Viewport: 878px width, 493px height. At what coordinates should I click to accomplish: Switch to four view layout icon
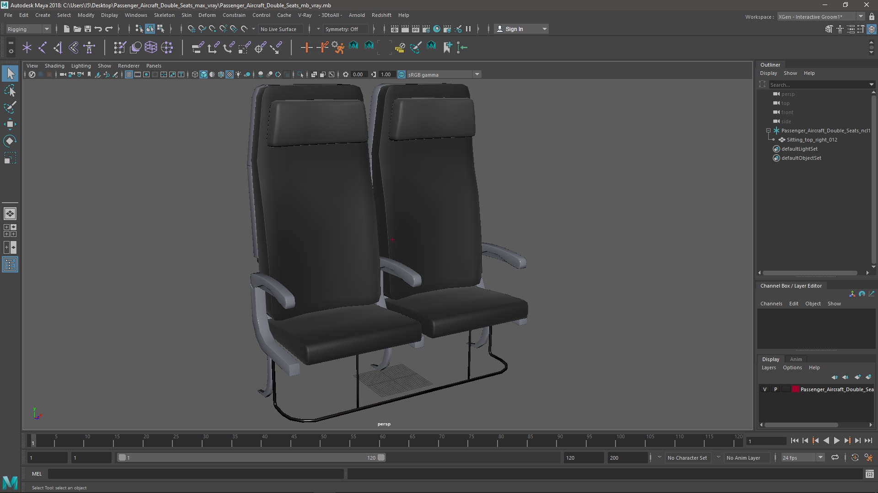10,231
